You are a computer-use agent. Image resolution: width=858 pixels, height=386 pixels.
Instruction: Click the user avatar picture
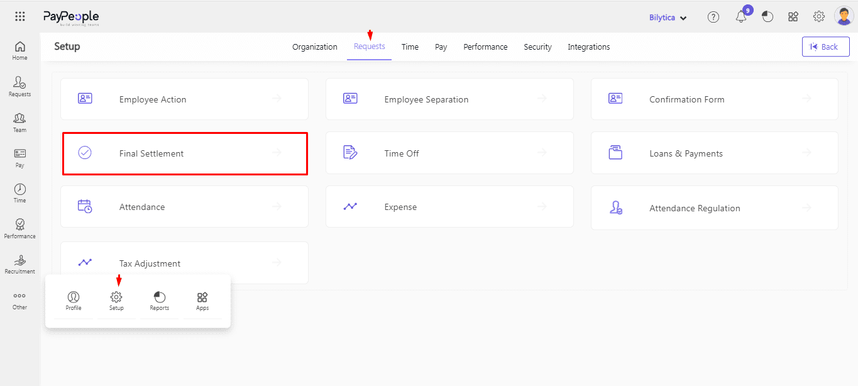(843, 17)
